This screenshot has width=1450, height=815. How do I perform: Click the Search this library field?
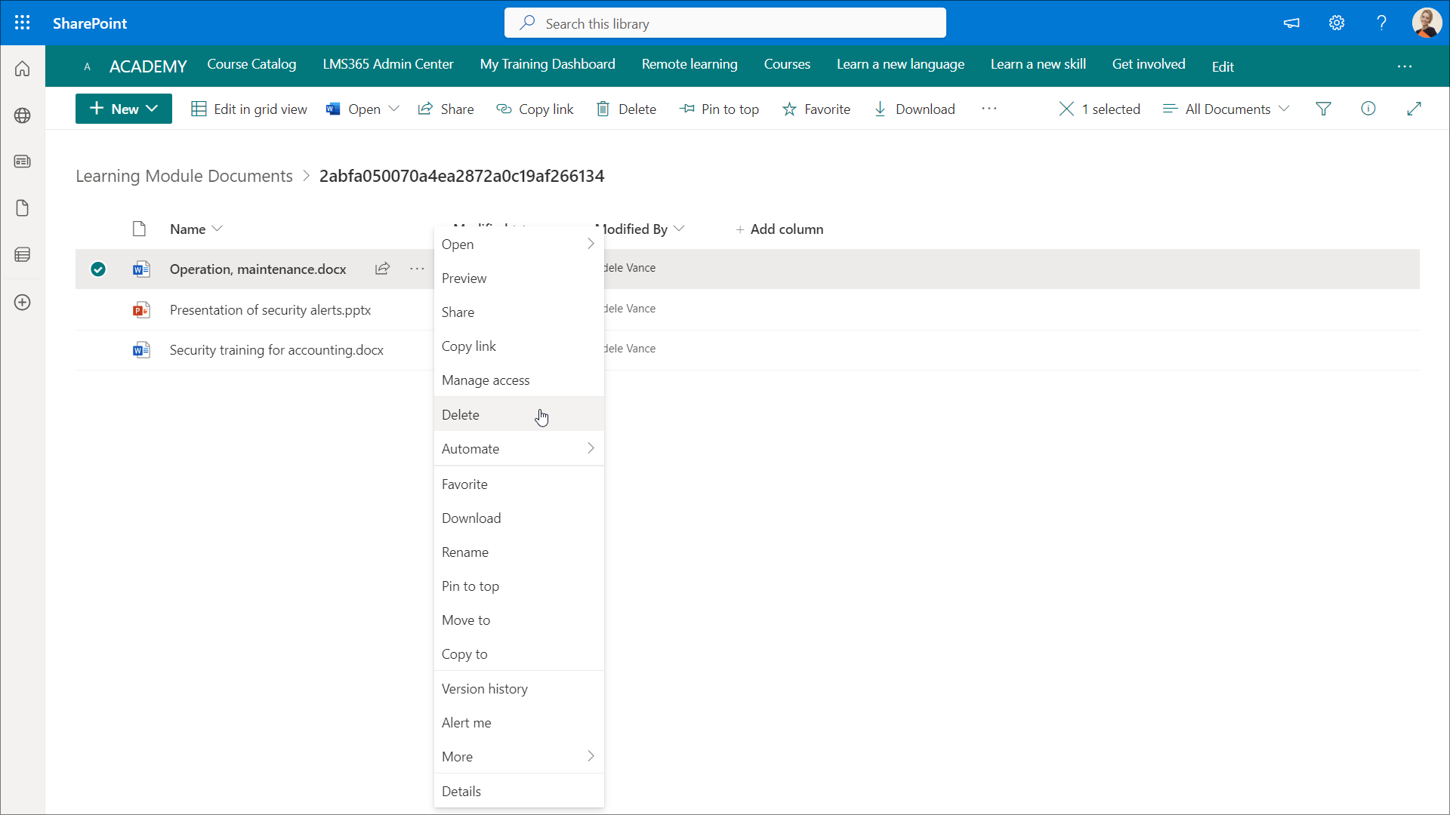[x=725, y=23]
